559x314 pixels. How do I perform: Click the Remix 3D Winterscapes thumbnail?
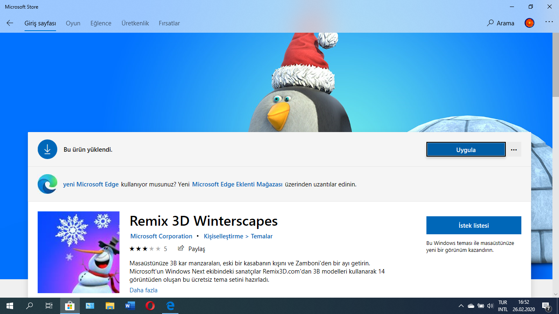click(x=79, y=252)
